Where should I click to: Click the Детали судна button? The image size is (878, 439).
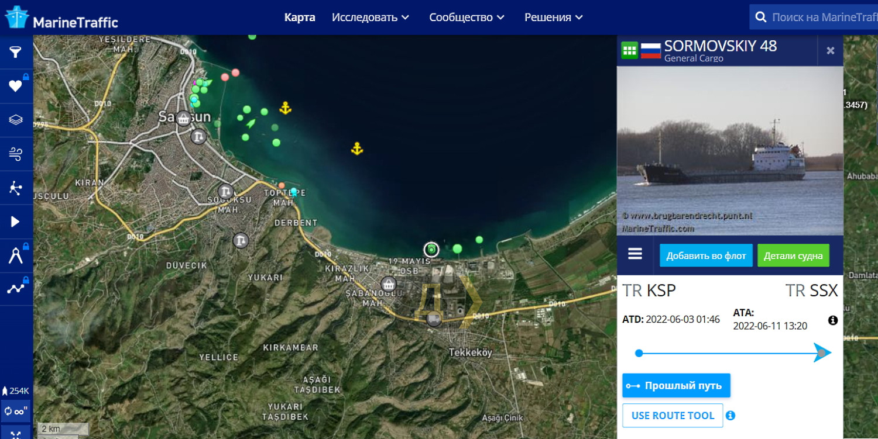[793, 255]
